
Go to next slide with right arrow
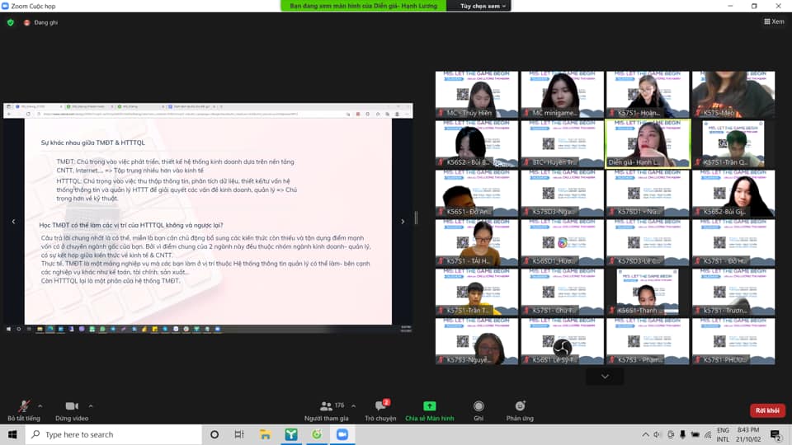pos(403,221)
